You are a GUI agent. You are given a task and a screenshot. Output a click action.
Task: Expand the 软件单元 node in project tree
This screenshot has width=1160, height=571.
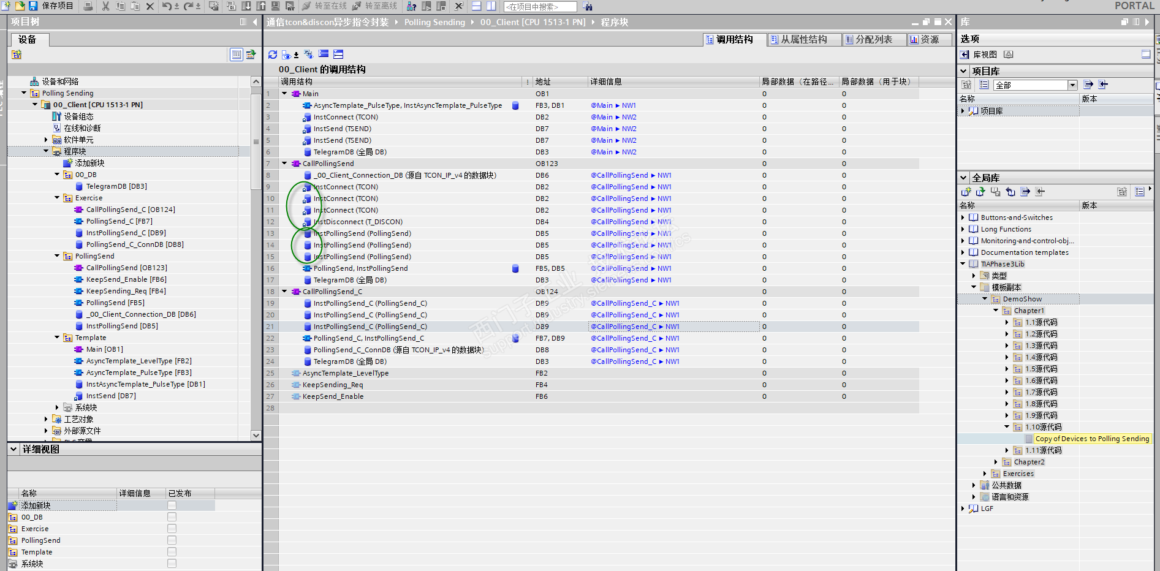[46, 140]
